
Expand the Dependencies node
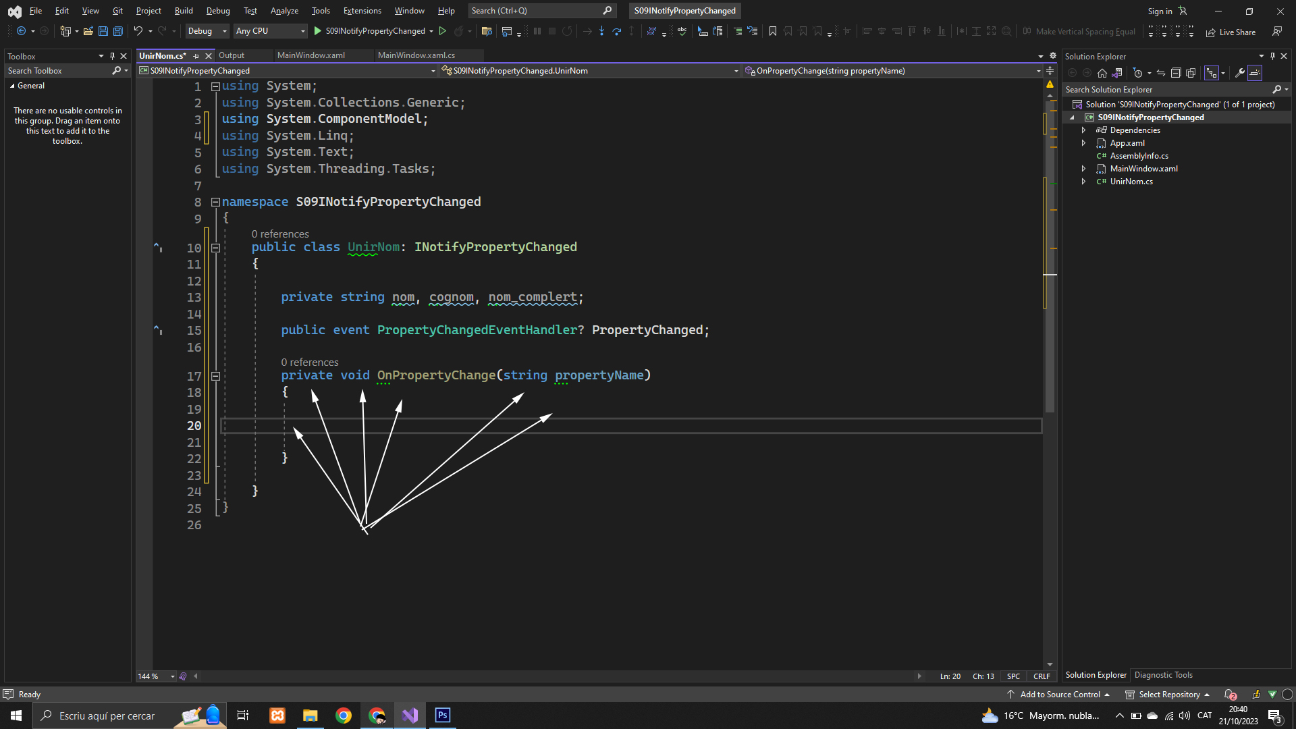coord(1083,130)
